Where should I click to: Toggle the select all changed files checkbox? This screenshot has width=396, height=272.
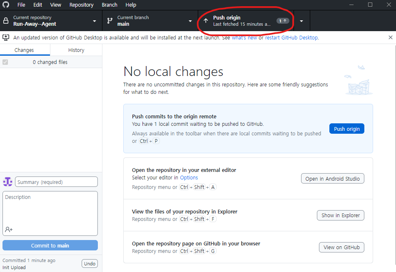point(5,62)
